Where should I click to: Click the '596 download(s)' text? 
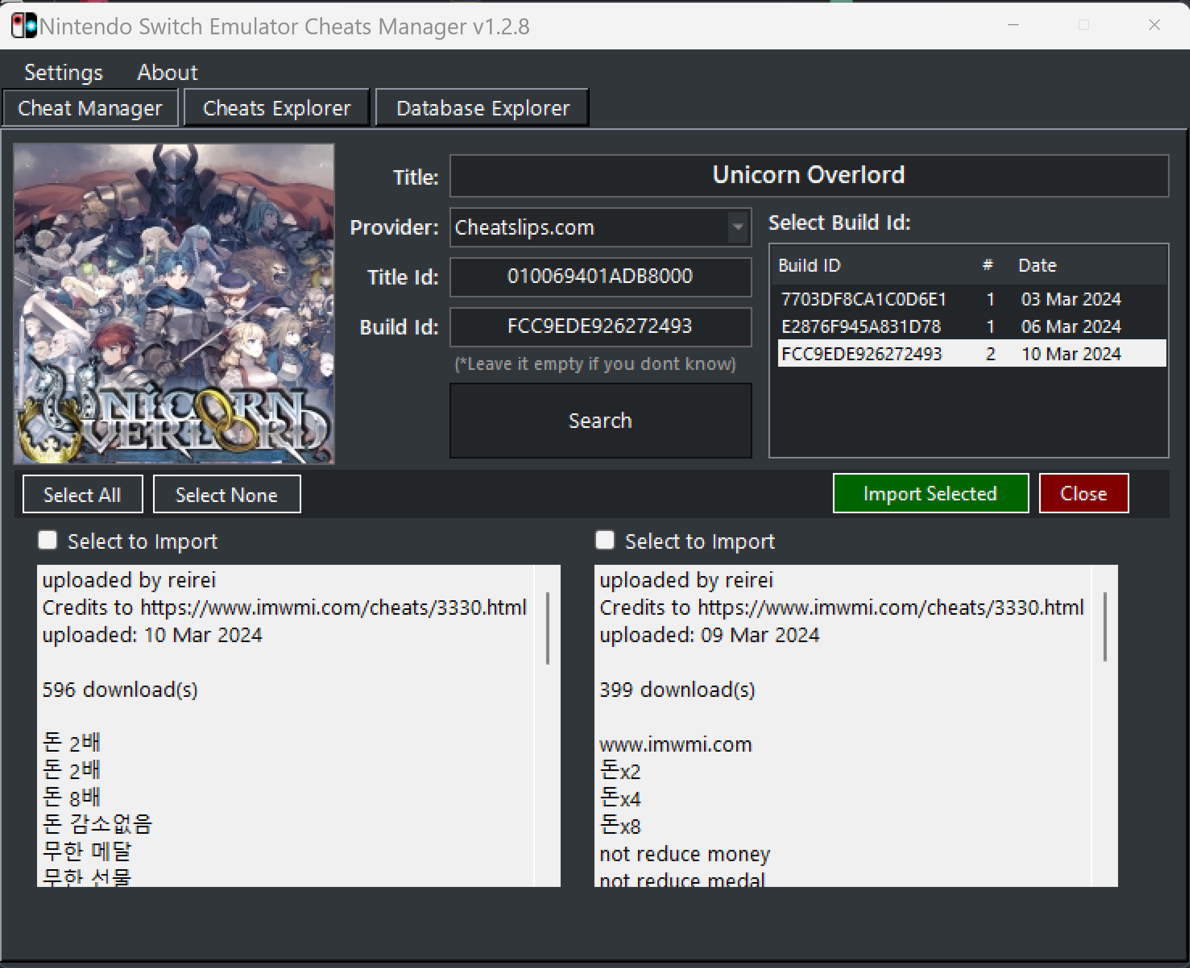[120, 690]
